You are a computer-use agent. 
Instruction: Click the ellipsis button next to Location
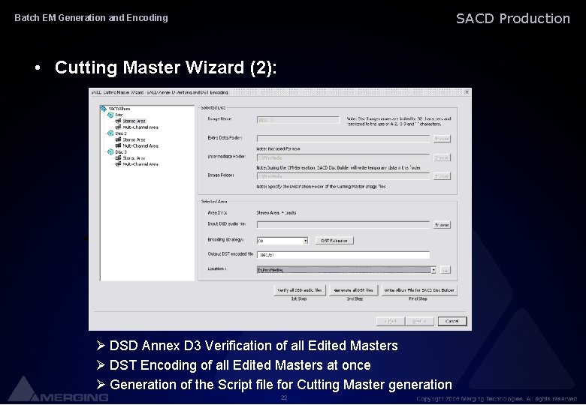click(445, 270)
